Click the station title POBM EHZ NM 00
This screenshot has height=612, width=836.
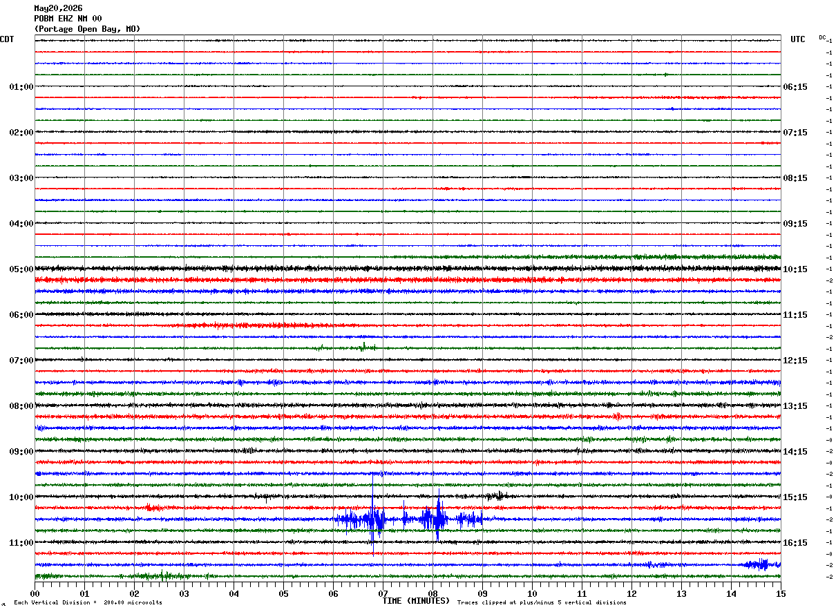(68, 19)
